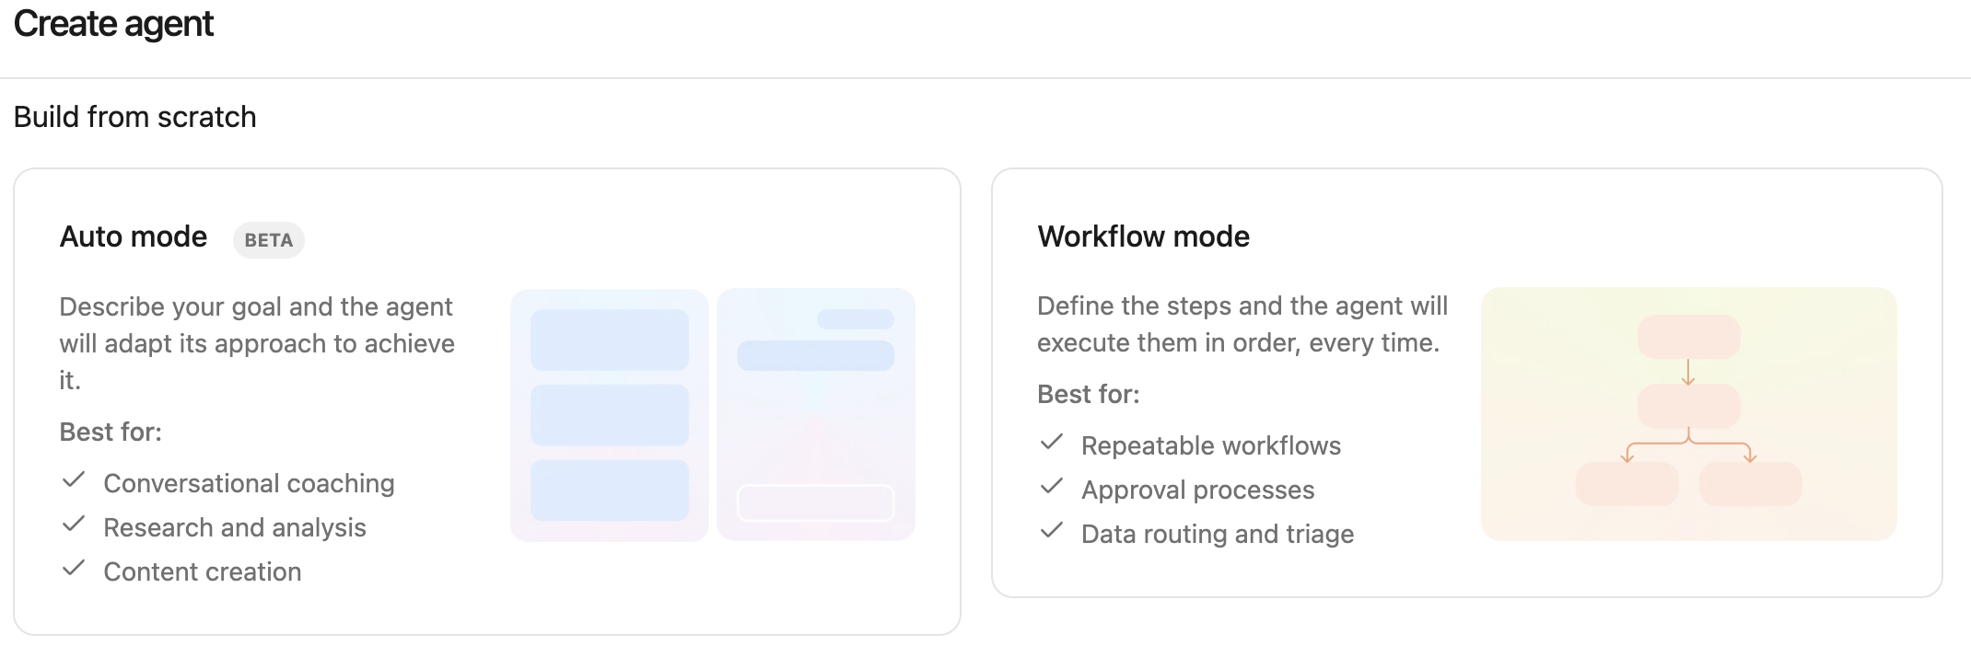Click the Workflow mode title text
Image resolution: width=1971 pixels, height=646 pixels.
tap(1143, 236)
